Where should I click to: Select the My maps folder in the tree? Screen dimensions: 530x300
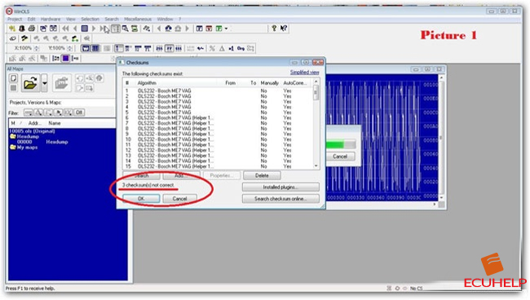coord(27,148)
